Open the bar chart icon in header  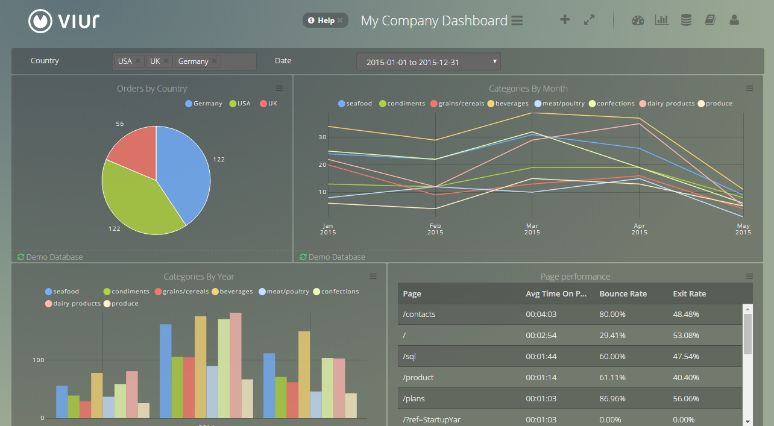click(x=662, y=20)
